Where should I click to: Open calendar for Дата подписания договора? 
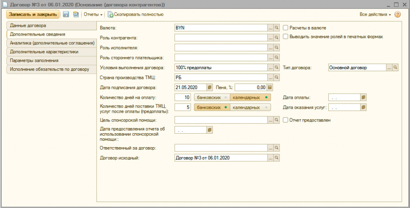pyautogui.click(x=210, y=87)
